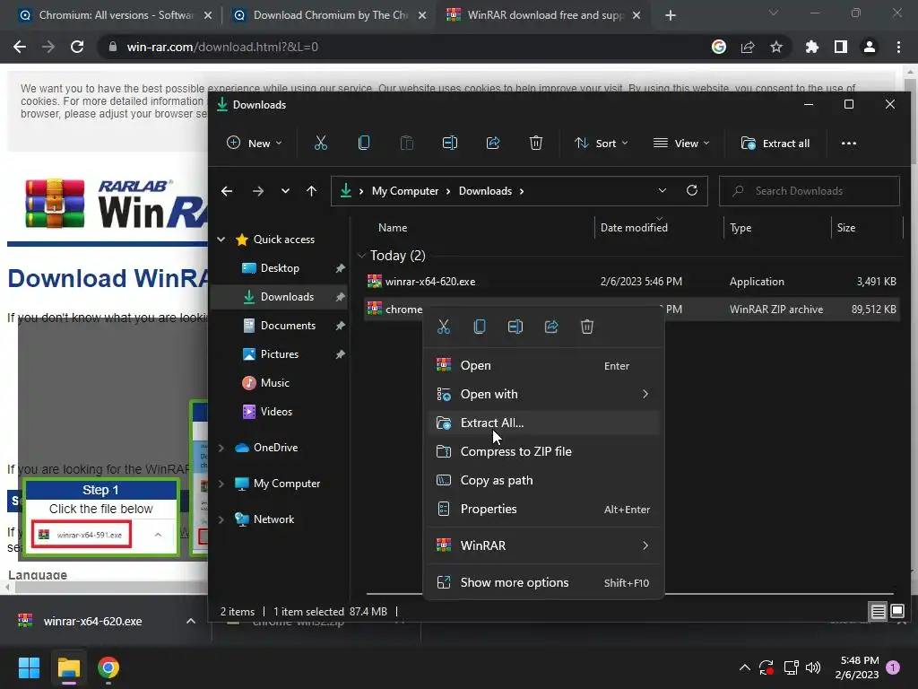Open Videos folder in navigation pane
Image resolution: width=918 pixels, height=689 pixels.
(x=278, y=411)
